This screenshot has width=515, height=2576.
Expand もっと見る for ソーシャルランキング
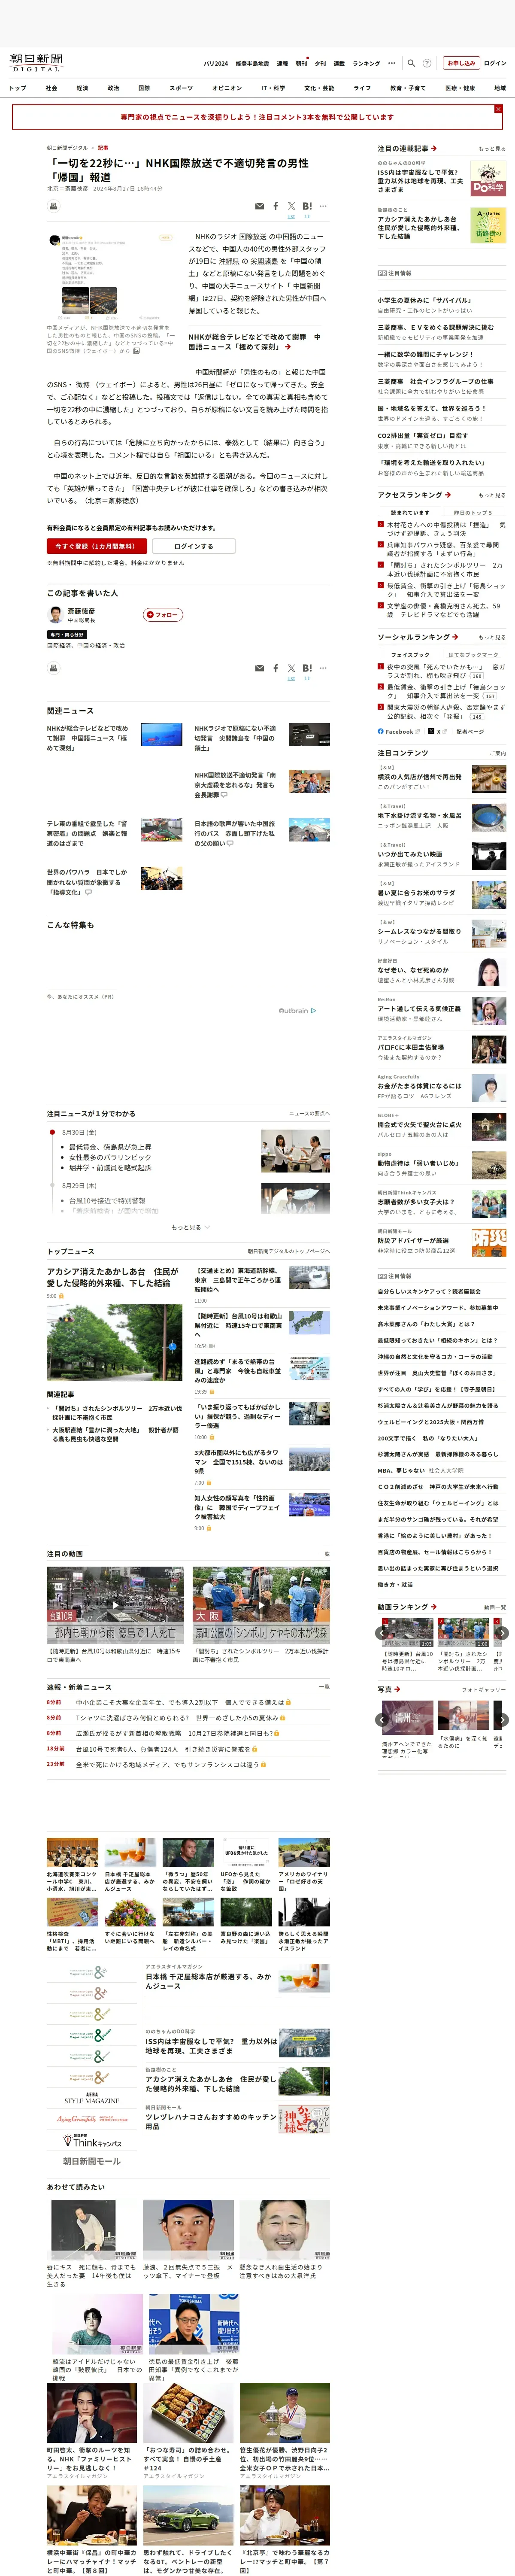tap(492, 637)
